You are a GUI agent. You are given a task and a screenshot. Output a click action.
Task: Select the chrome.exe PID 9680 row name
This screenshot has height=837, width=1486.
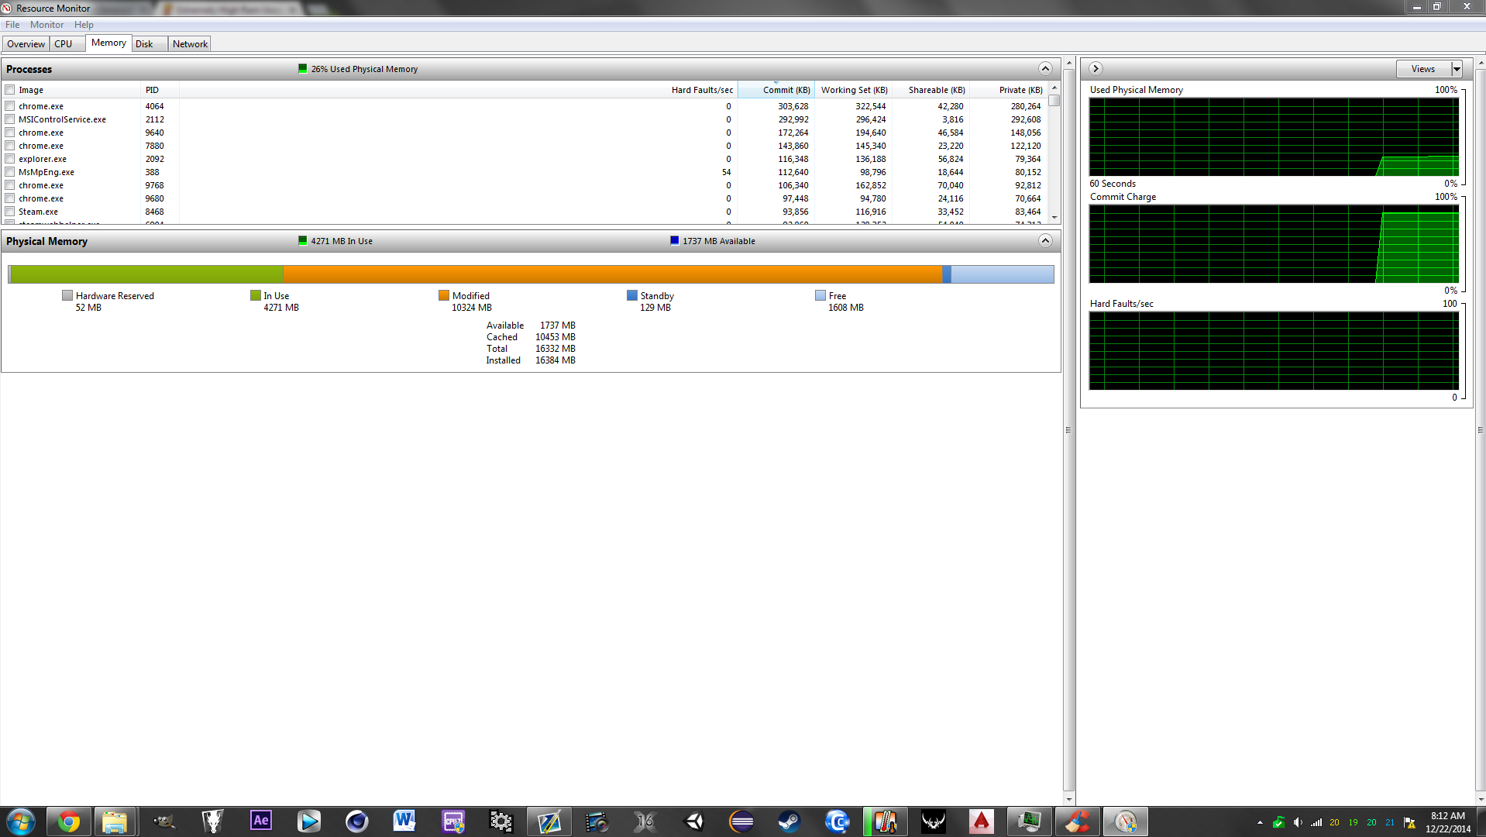point(41,198)
